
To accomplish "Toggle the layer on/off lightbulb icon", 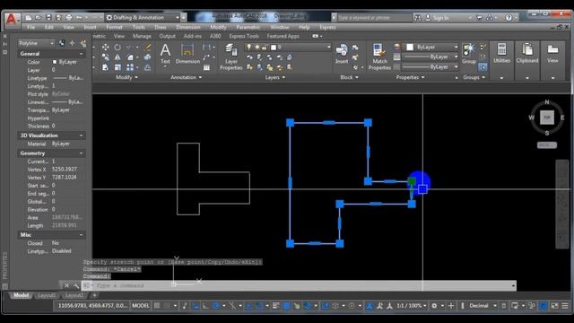I will [249, 47].
